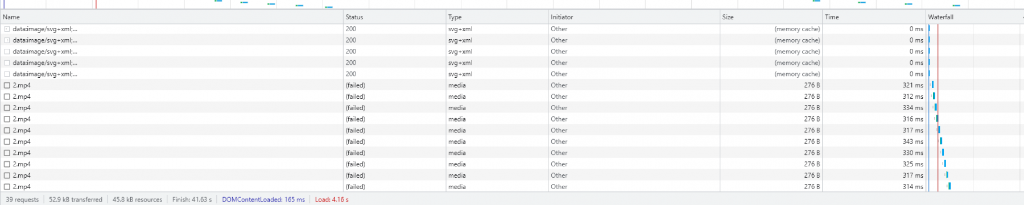Click the DOMContentLoaded: 165 ms summary
1024x205 pixels.
tap(263, 199)
